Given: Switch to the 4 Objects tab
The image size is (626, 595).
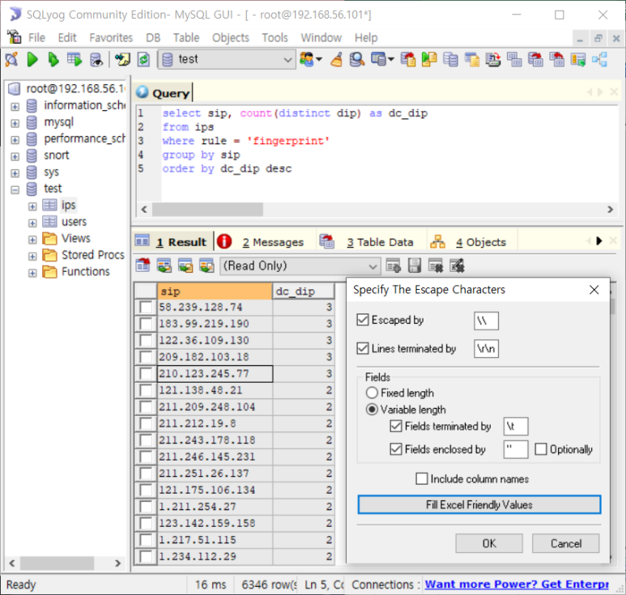Looking at the screenshot, I should point(481,242).
